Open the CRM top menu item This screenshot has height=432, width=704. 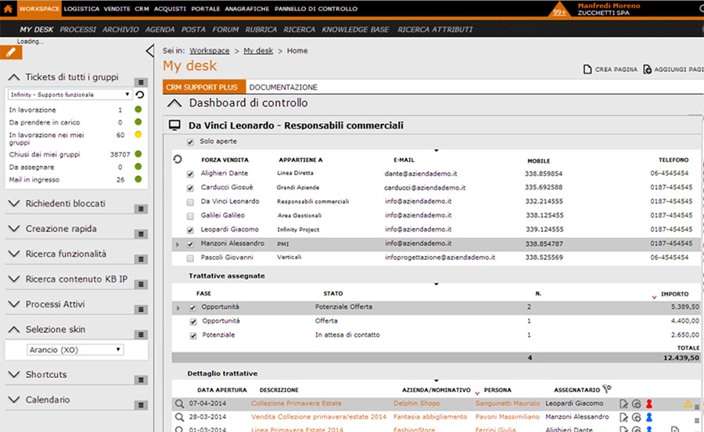click(141, 9)
